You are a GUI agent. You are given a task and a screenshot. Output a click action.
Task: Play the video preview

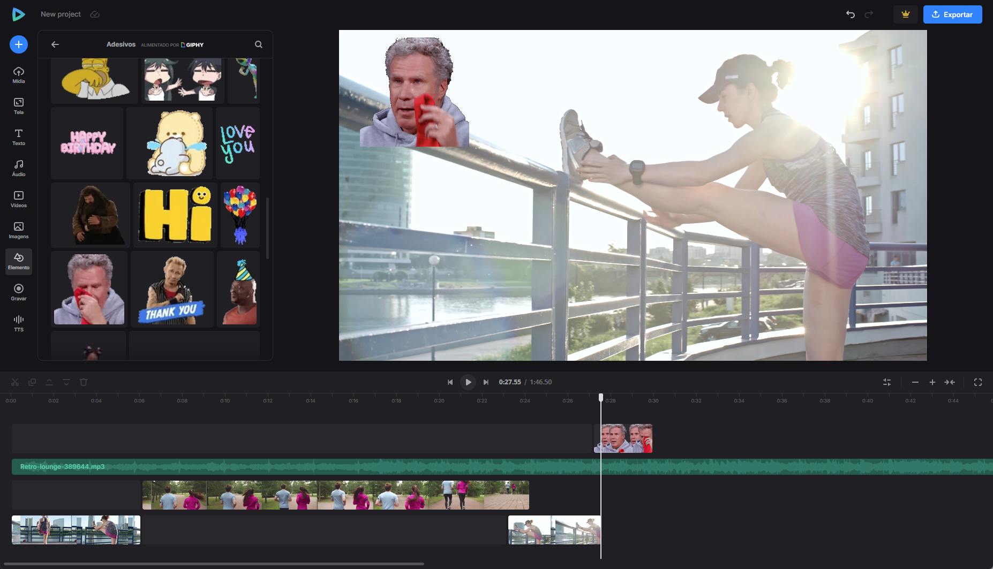pyautogui.click(x=468, y=382)
